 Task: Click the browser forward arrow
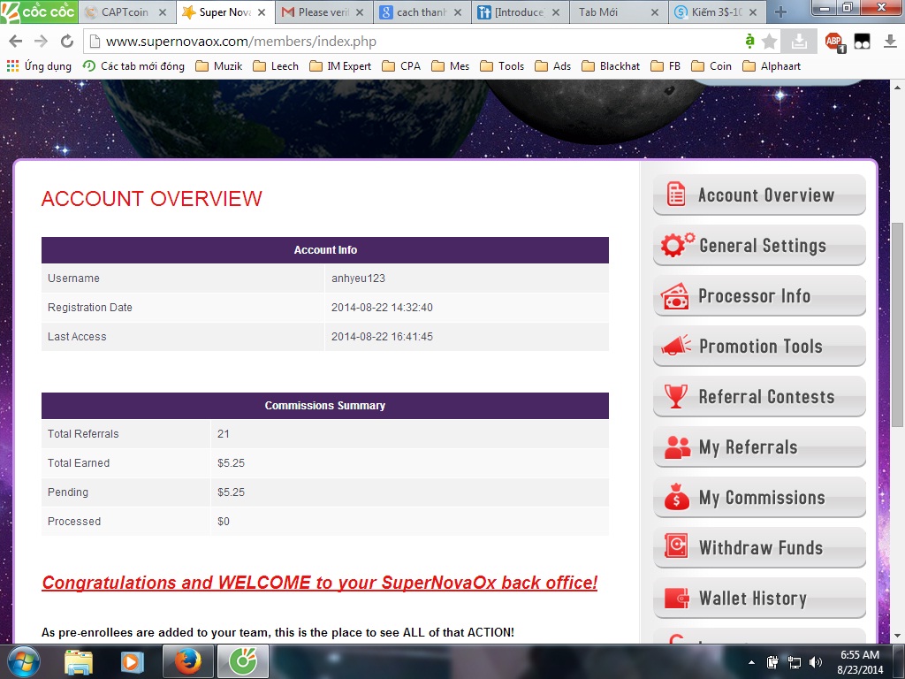pyautogui.click(x=41, y=41)
